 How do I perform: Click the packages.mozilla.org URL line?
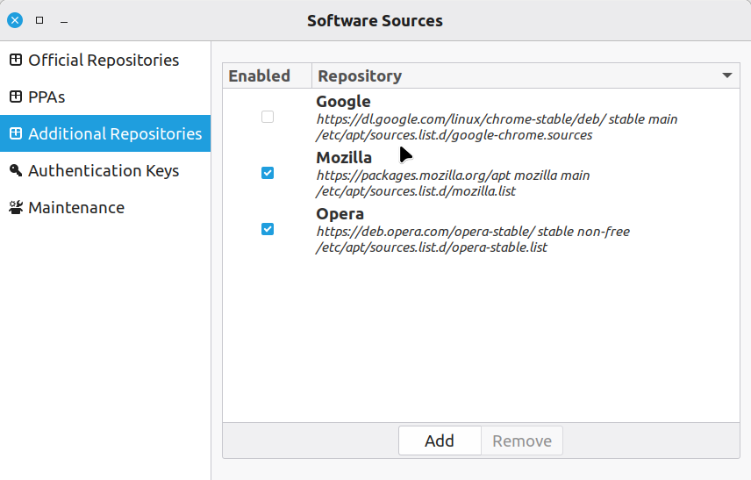tap(453, 176)
